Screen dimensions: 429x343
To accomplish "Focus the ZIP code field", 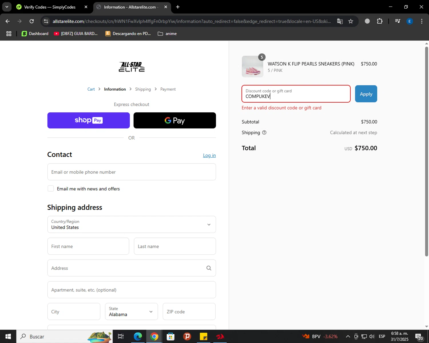I will coord(189,312).
